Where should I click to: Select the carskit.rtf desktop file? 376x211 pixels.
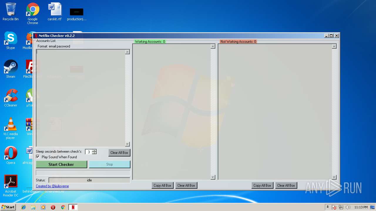[55, 12]
